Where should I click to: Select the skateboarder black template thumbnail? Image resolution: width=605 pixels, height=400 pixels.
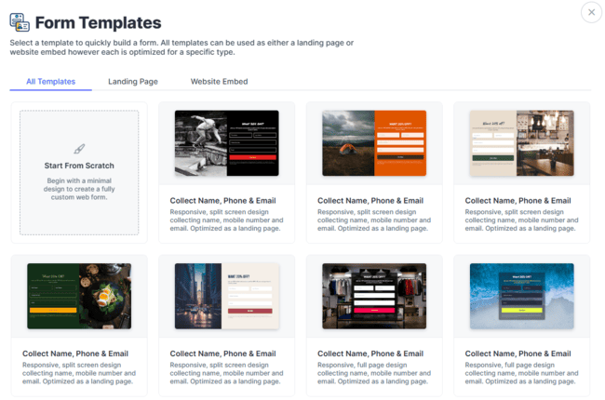pyautogui.click(x=226, y=143)
